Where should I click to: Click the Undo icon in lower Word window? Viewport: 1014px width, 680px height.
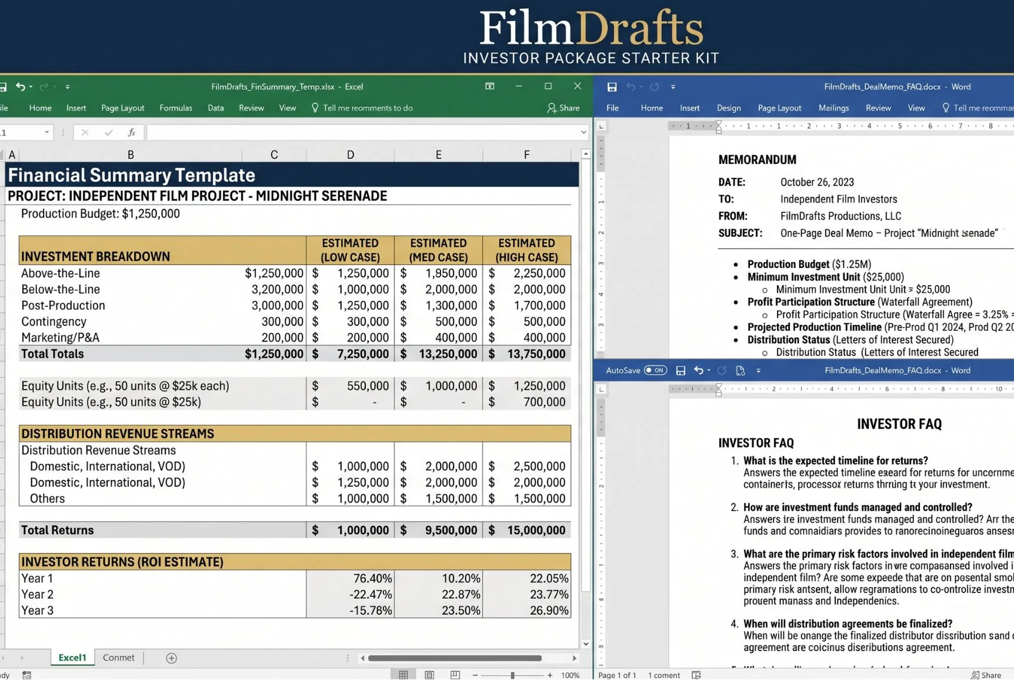pyautogui.click(x=699, y=370)
